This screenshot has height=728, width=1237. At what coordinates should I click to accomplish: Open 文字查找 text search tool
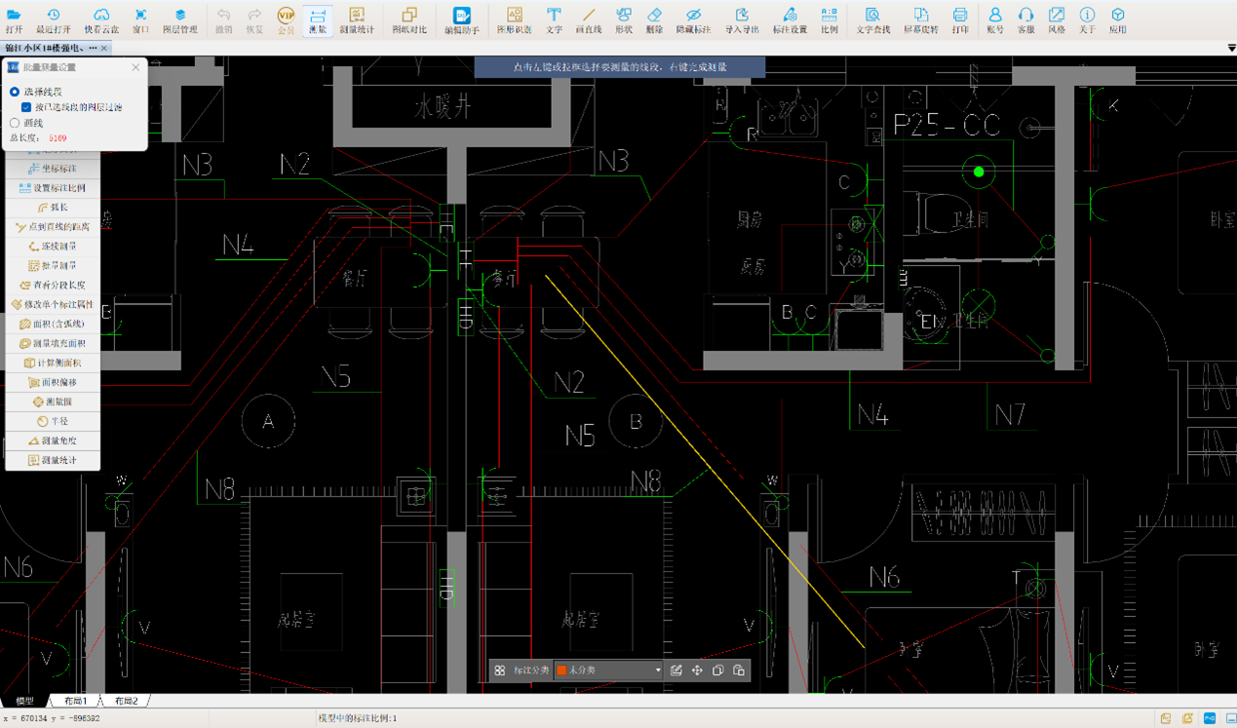point(872,19)
